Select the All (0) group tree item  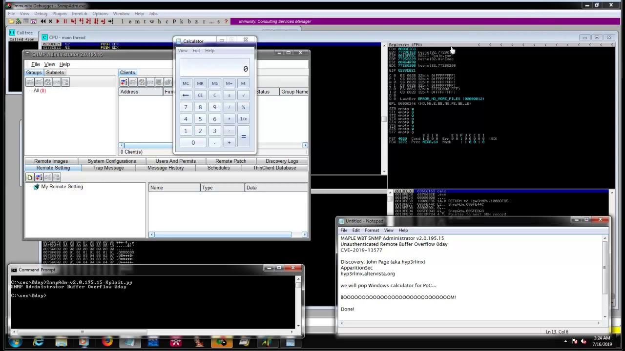pos(40,91)
